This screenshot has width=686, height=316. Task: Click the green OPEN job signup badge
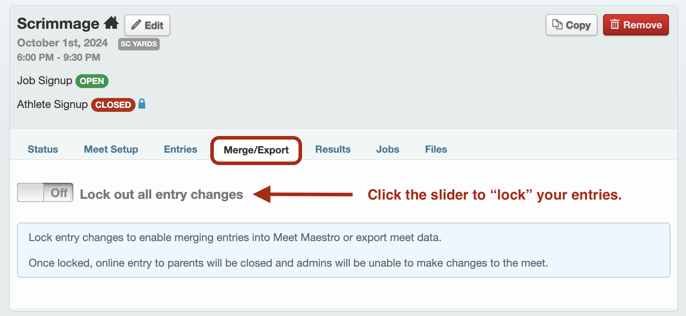click(92, 81)
